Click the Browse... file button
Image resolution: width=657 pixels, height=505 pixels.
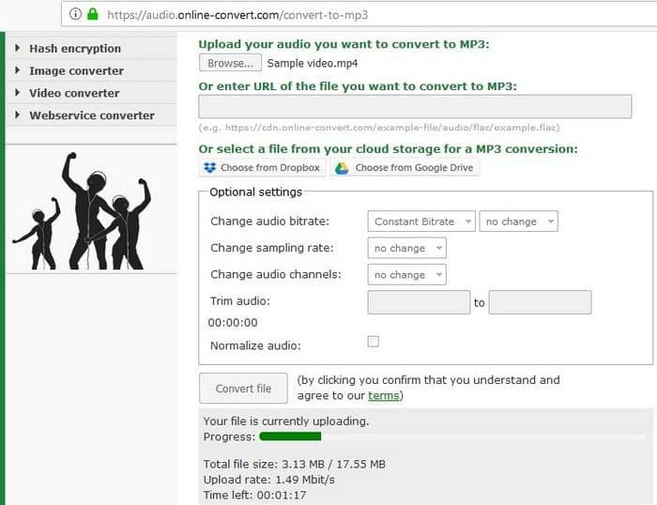[x=230, y=63]
